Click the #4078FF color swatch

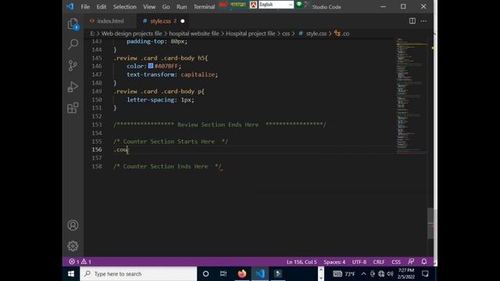tap(151, 66)
